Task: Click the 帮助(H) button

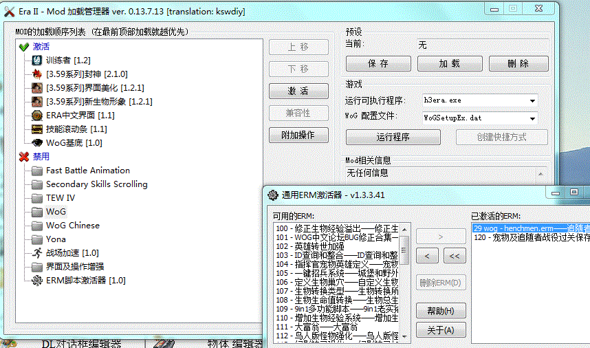Action: 441,311
